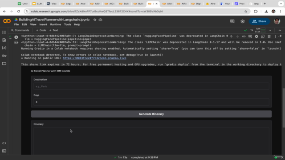Click the Itinerary output text area

click(151, 141)
